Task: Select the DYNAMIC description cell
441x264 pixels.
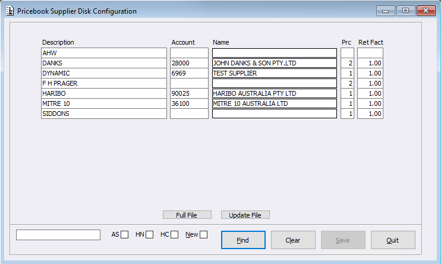Action: click(x=104, y=73)
